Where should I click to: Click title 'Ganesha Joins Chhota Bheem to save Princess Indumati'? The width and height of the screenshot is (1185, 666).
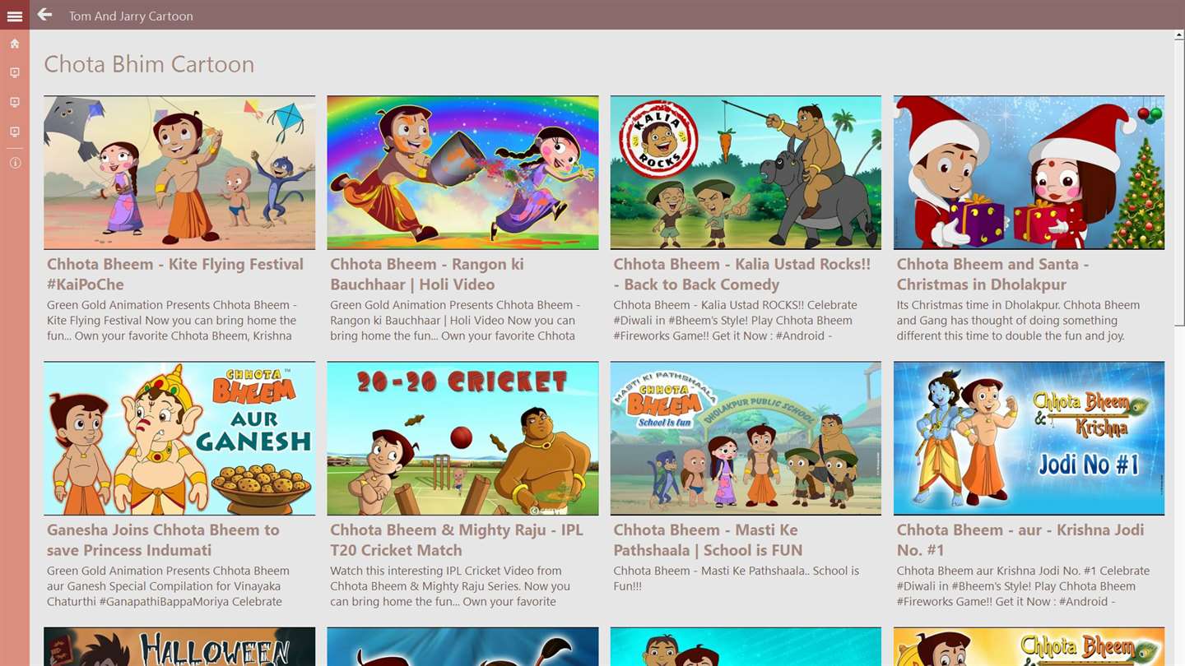click(163, 540)
